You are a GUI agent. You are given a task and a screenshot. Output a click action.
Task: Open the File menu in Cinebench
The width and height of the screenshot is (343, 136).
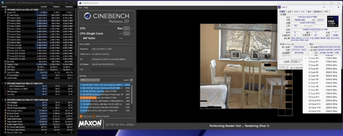[80, 8]
